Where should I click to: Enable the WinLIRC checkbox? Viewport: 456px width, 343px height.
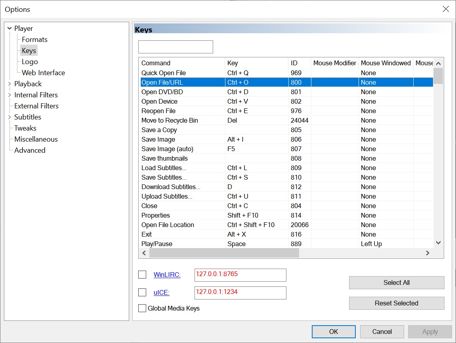tap(142, 274)
